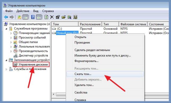Choose Сжать том... in context menu

(105, 74)
